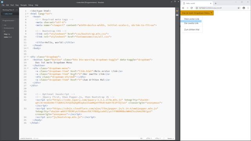Open the UTF-8 encoding dropdown
Image resolution: width=251 pixels, height=141 pixels.
click(x=149, y=138)
